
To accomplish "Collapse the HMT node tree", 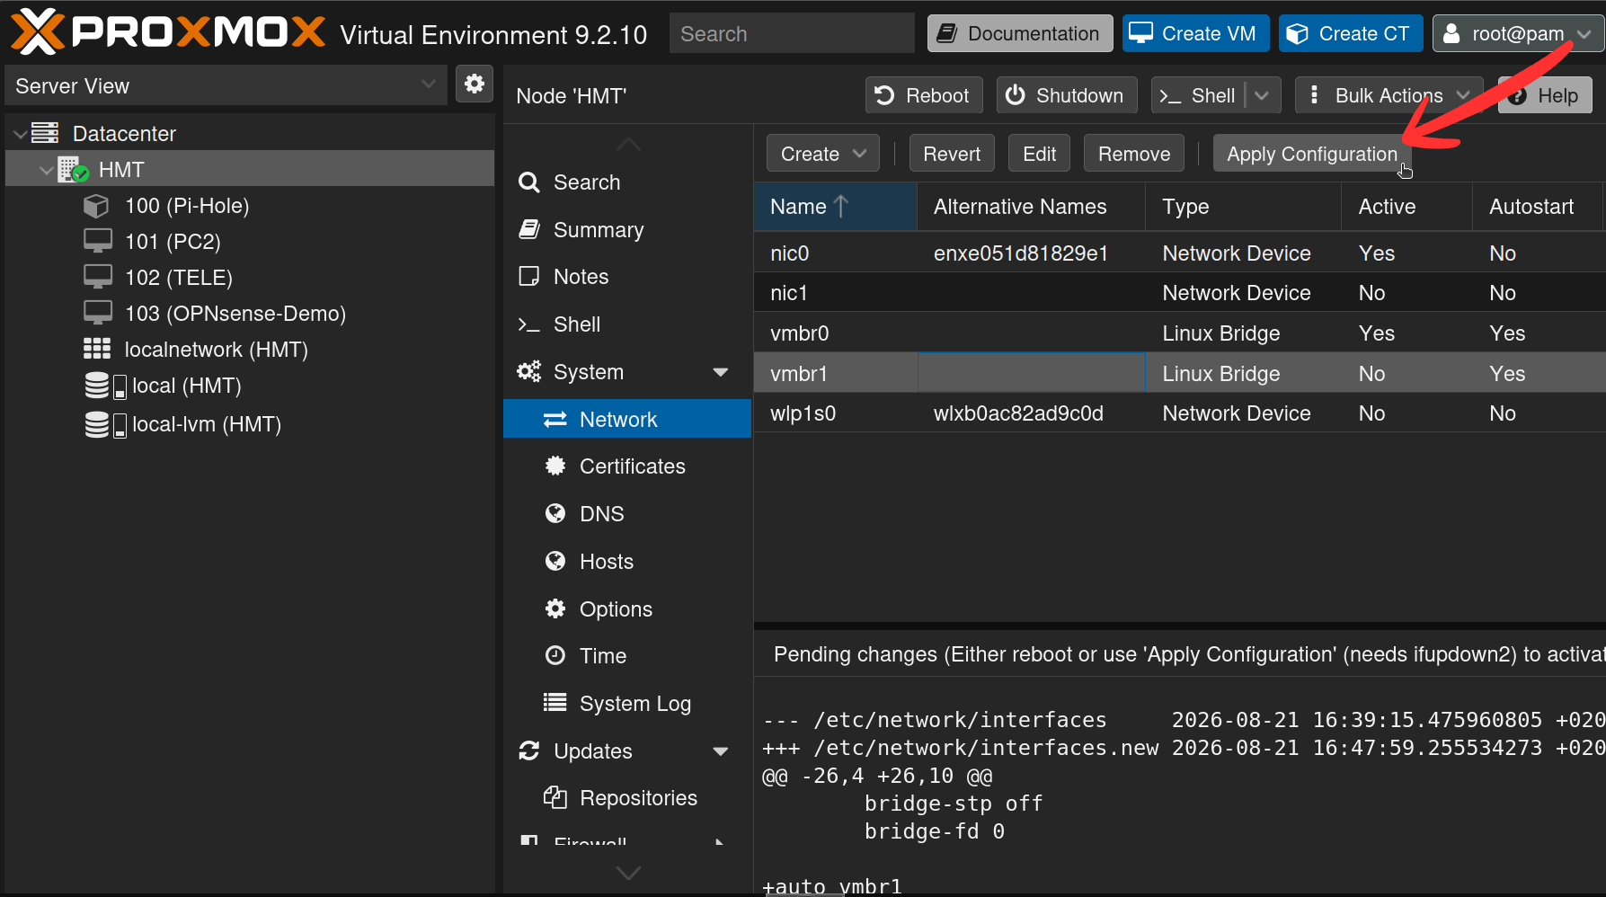I will click(46, 170).
